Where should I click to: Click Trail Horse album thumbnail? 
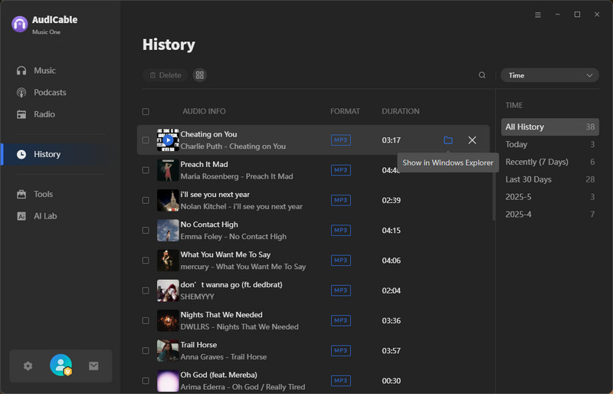(x=168, y=350)
